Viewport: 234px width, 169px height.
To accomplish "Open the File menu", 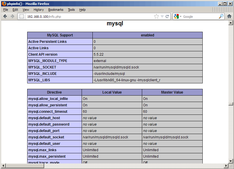I will tap(6, 10).
